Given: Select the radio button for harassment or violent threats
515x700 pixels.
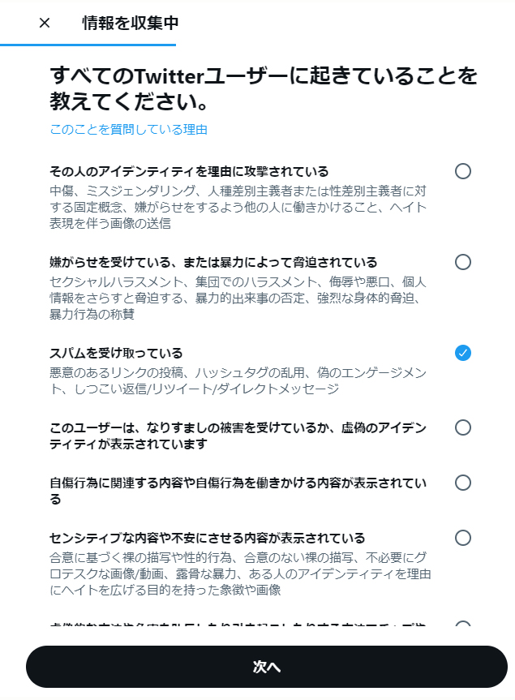Looking at the screenshot, I should [x=463, y=262].
